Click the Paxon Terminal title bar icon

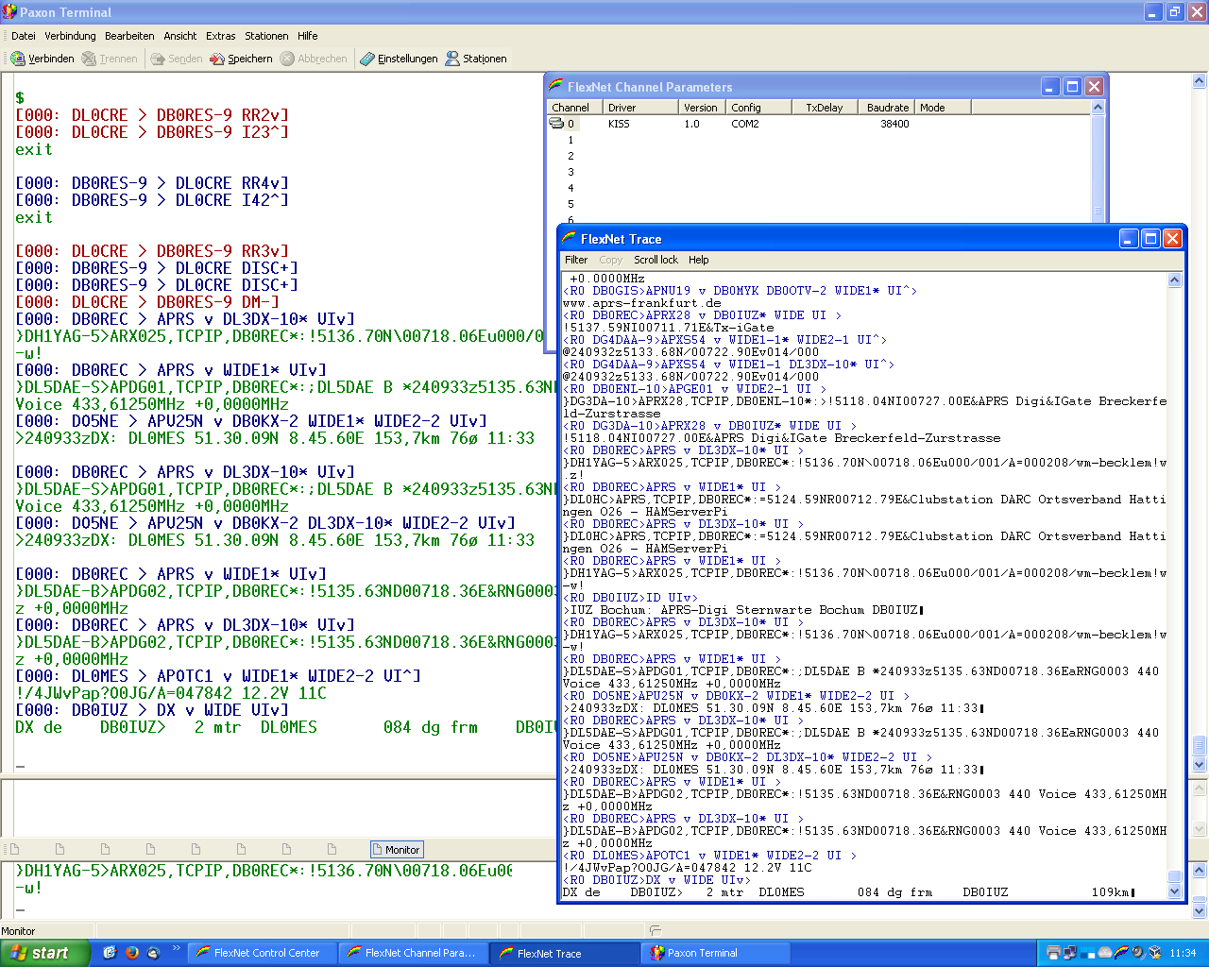pos(9,12)
